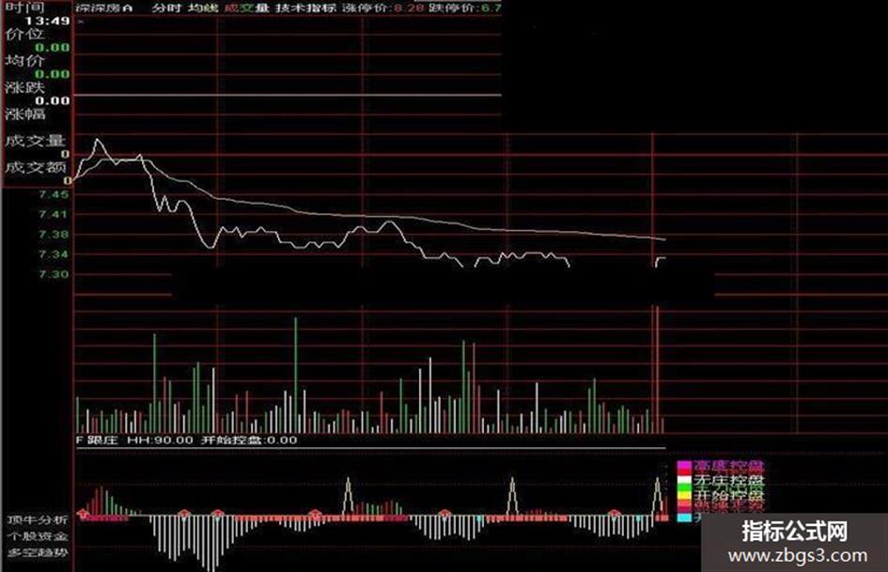Click the 7.30 price axis label
The height and width of the screenshot is (572, 888).
click(54, 274)
